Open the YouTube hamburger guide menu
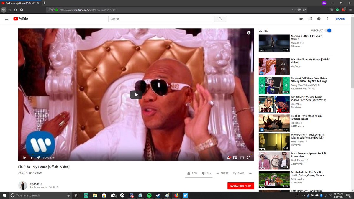The width and height of the screenshot is (354, 199). coord(6,19)
